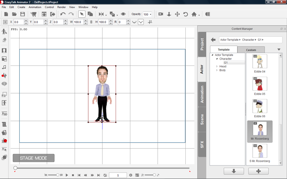Click the X position input field
The width and height of the screenshot is (287, 179).
point(19,22)
